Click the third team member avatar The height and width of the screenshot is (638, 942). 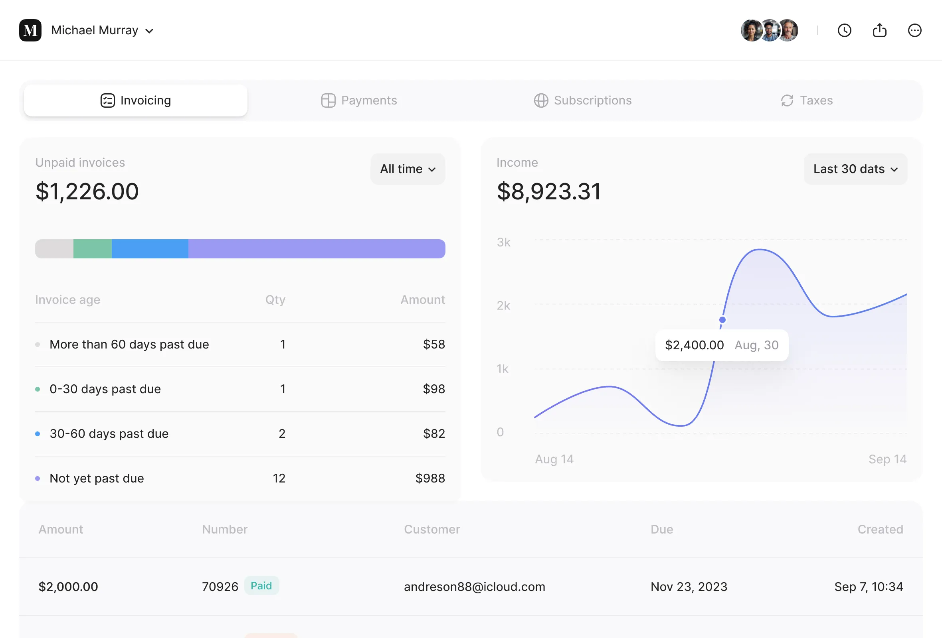click(x=790, y=30)
